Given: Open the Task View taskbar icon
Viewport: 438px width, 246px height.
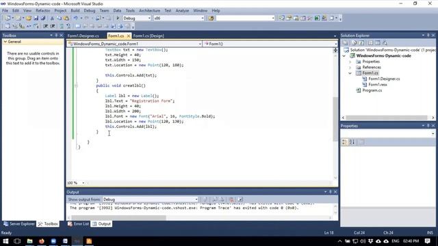Looking at the screenshot, I should pos(17,241).
